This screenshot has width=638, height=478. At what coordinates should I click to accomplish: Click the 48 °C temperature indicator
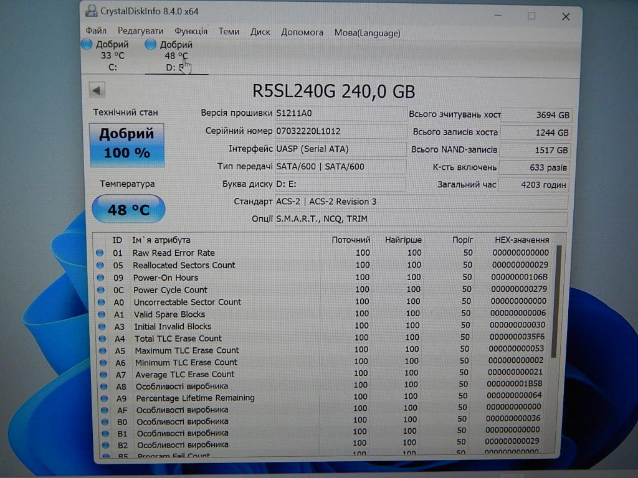[128, 209]
